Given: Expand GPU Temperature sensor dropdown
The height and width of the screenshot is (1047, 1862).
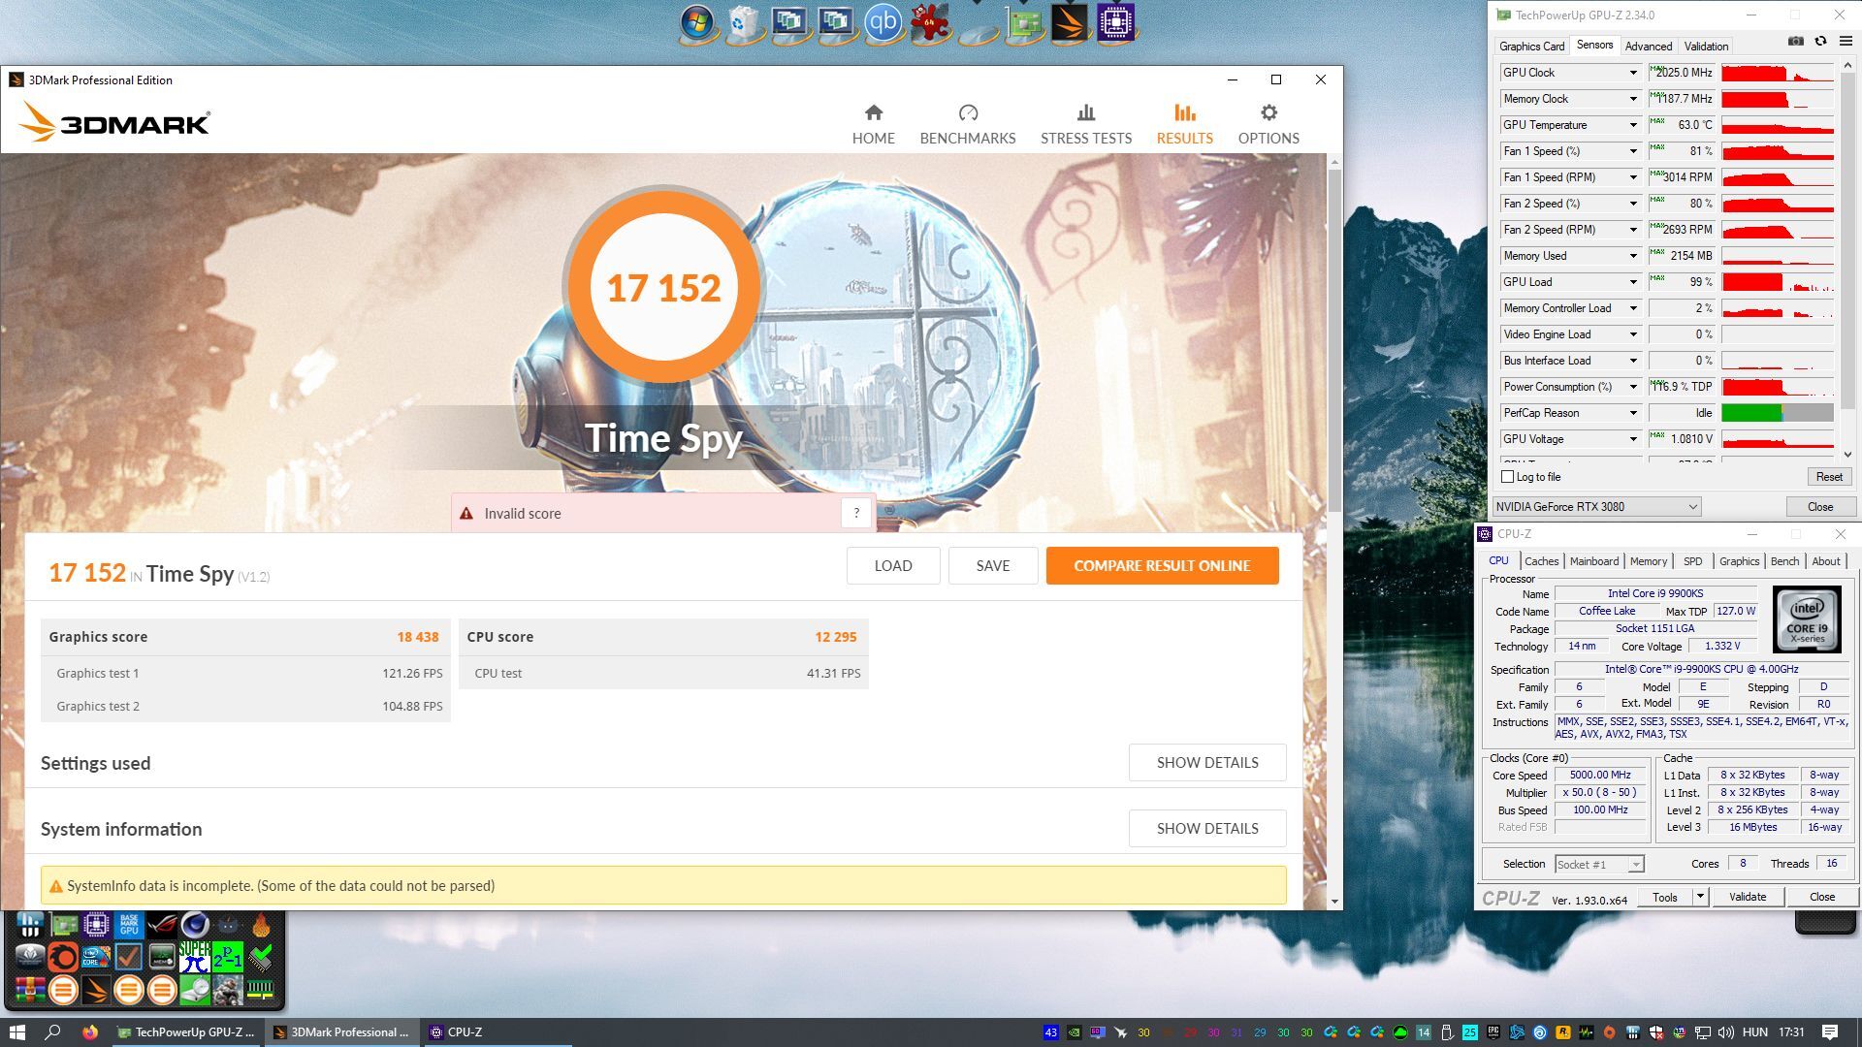Looking at the screenshot, I should coord(1632,125).
